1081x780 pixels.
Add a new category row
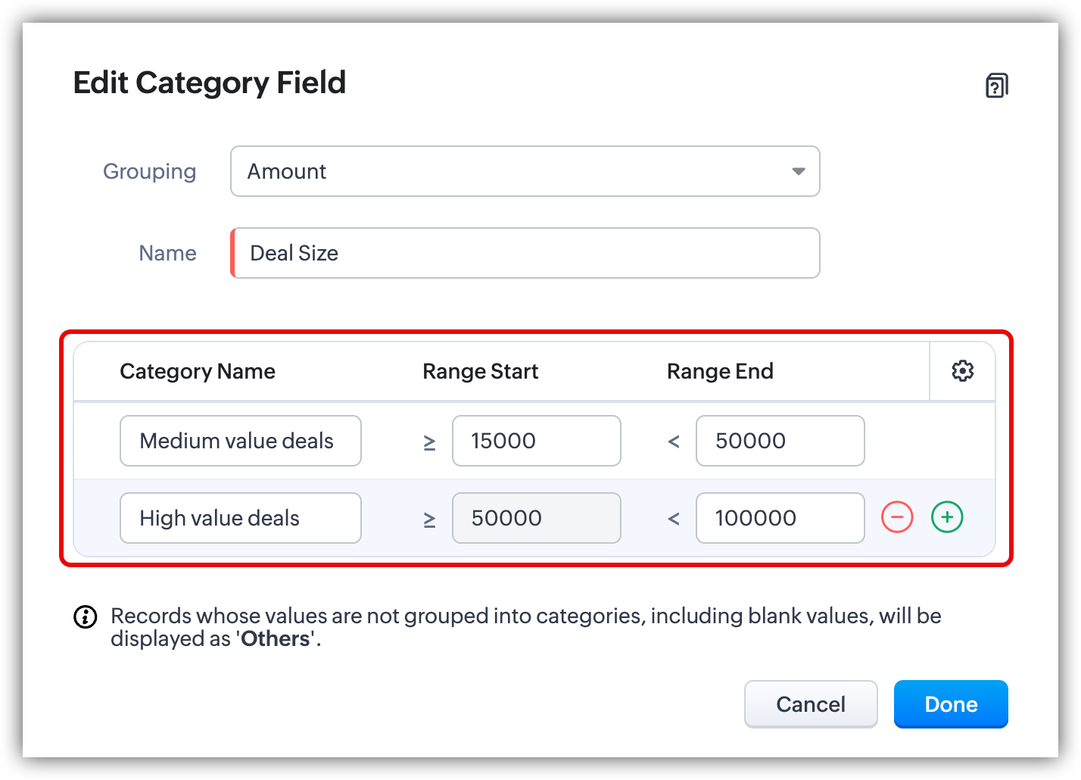947,518
